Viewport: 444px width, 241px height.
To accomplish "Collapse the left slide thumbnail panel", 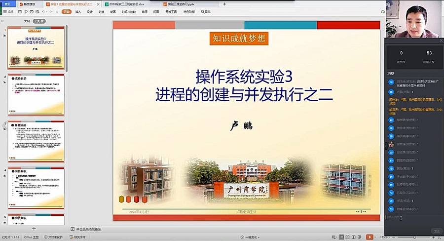I will [x=2, y=21].
